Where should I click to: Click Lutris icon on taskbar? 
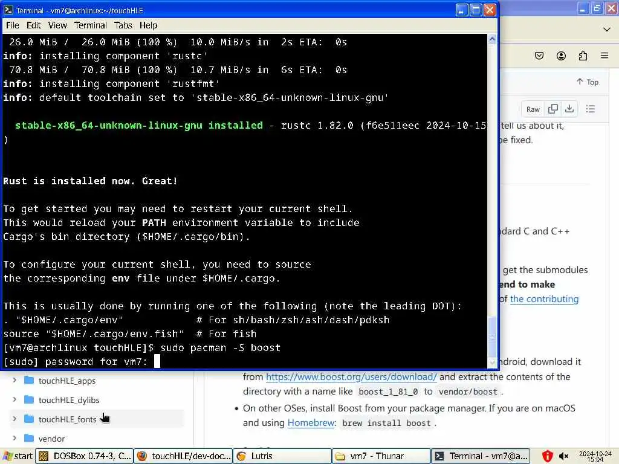(241, 456)
